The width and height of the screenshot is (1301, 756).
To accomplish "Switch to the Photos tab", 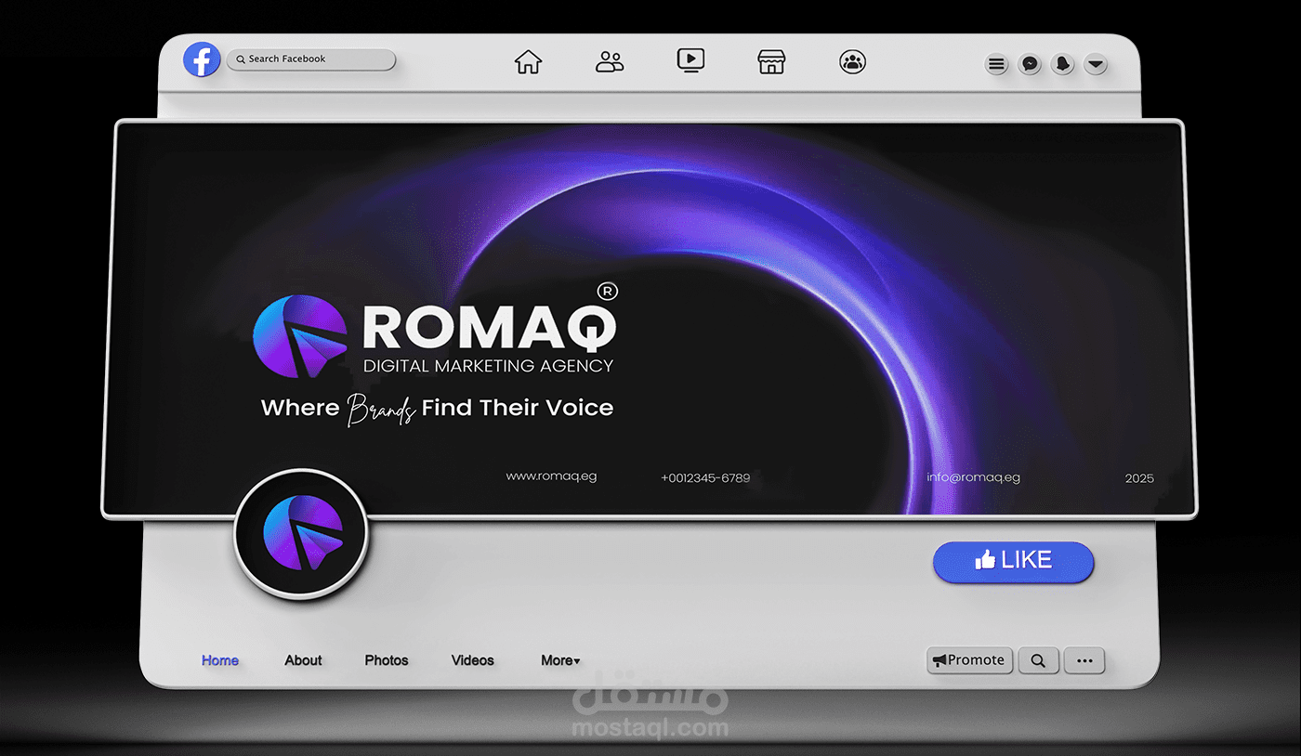I will [x=387, y=660].
